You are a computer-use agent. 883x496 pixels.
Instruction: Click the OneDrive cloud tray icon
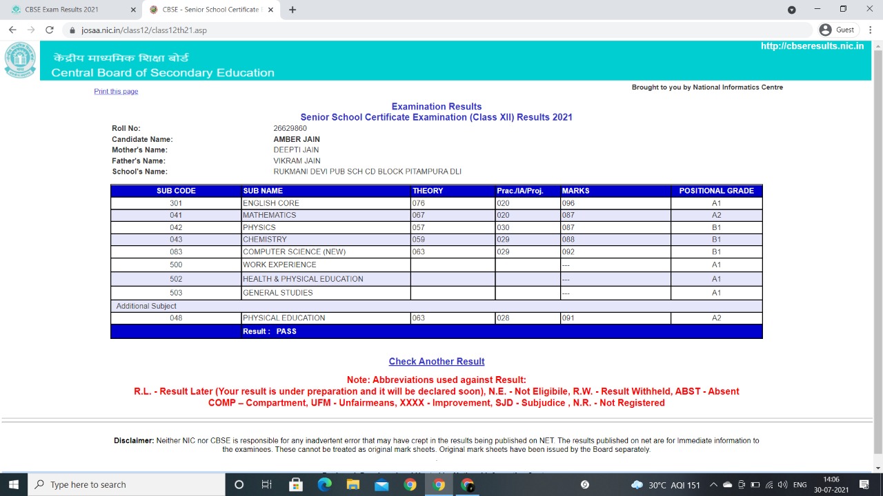[x=728, y=485]
